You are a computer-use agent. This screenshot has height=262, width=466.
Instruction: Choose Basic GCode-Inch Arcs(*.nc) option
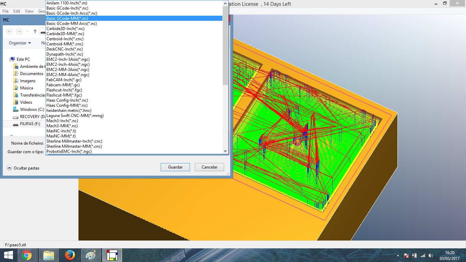pos(134,13)
